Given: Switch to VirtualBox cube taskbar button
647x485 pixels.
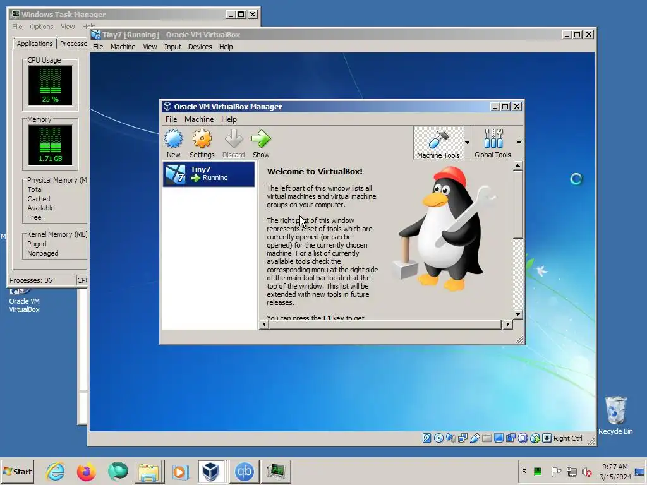Looking at the screenshot, I should coord(211,471).
